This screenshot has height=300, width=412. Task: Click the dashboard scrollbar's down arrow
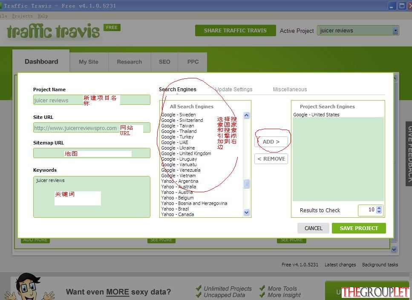click(x=394, y=250)
